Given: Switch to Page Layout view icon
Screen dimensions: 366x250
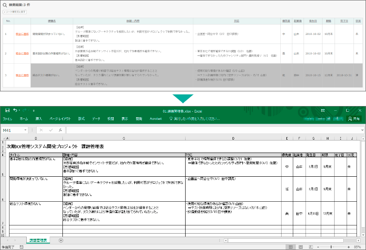Looking at the screenshot, I should click(x=301, y=247).
